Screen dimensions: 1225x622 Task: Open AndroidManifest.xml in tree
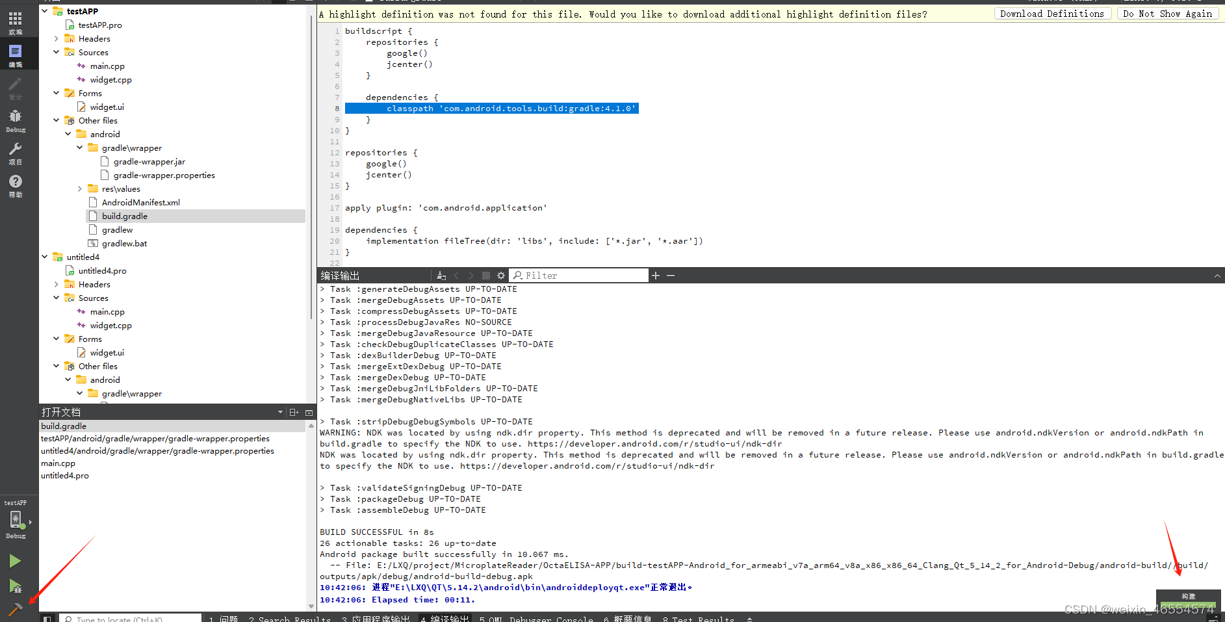pos(140,202)
